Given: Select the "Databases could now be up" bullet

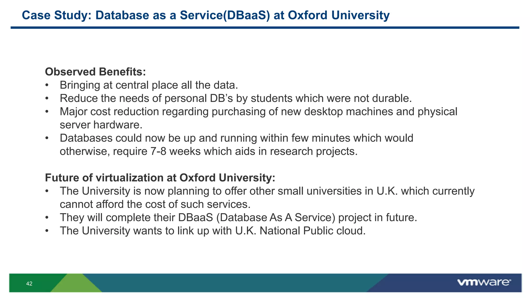Looking at the screenshot, I should tap(236, 138).
